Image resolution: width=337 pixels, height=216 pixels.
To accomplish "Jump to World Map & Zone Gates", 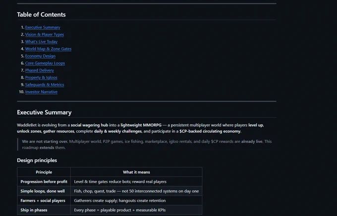I will pyautogui.click(x=48, y=49).
